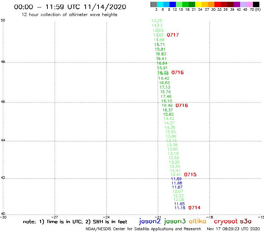Select the wave height value 13.99
Image resolution: width=264 pixels, height=232 pixels.
pyautogui.click(x=171, y=136)
